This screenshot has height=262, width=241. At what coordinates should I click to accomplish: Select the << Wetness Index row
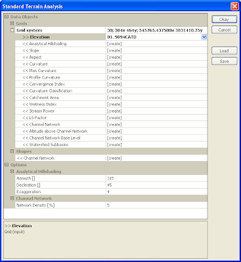pyautogui.click(x=111, y=104)
